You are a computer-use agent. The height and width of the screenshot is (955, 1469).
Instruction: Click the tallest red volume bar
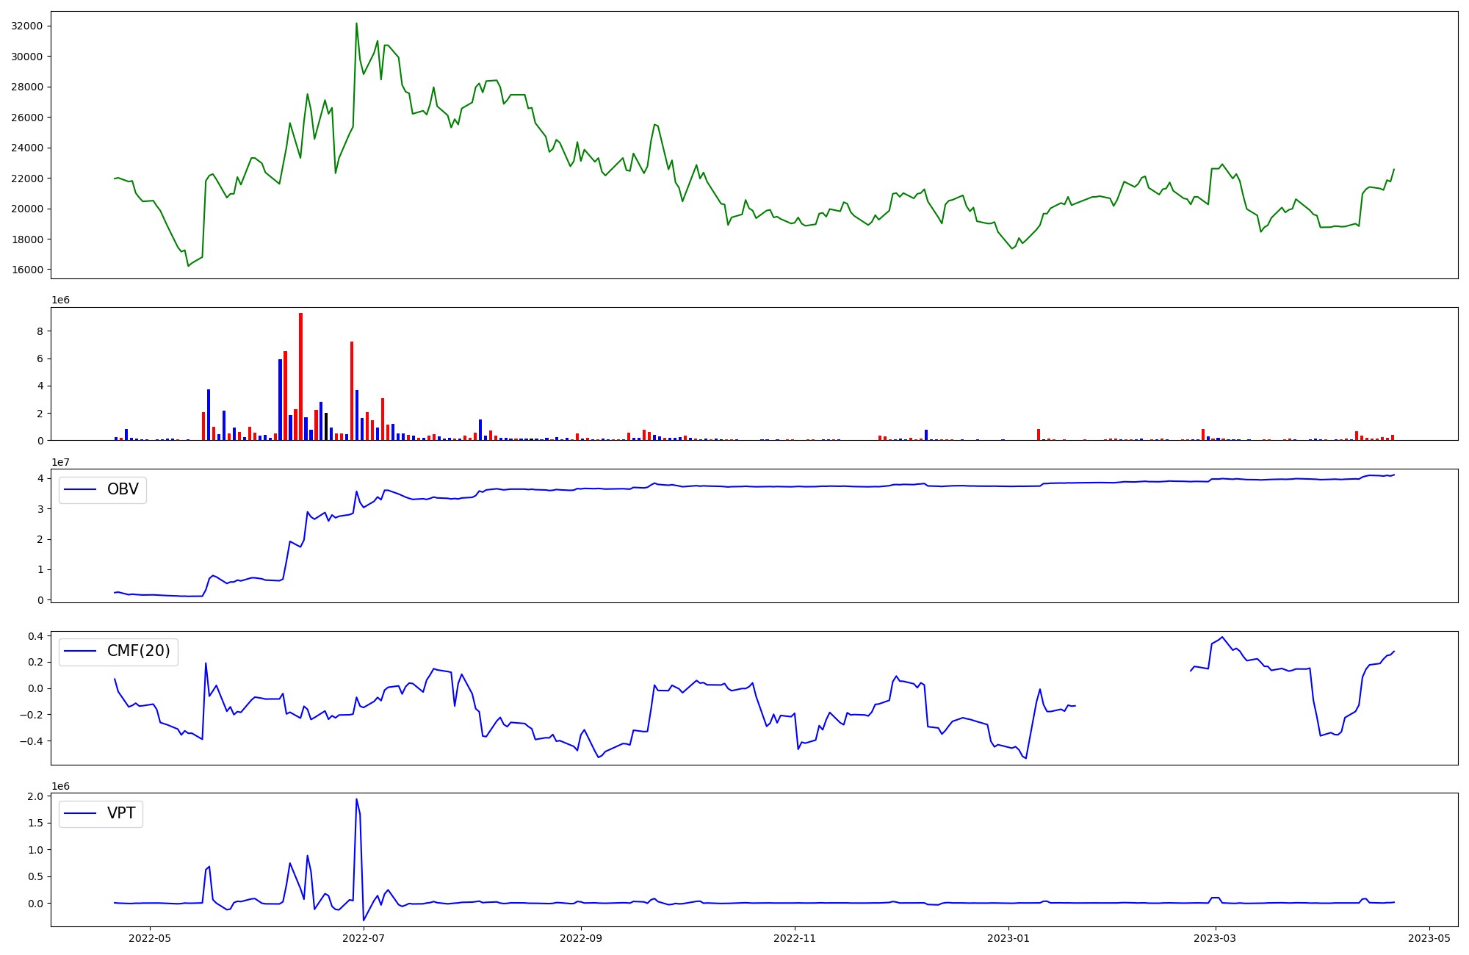pos(300,375)
